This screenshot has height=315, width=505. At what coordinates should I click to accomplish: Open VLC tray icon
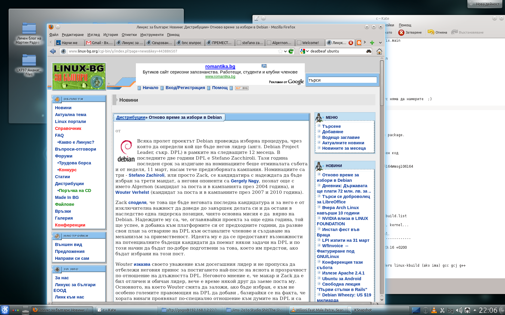(434, 310)
